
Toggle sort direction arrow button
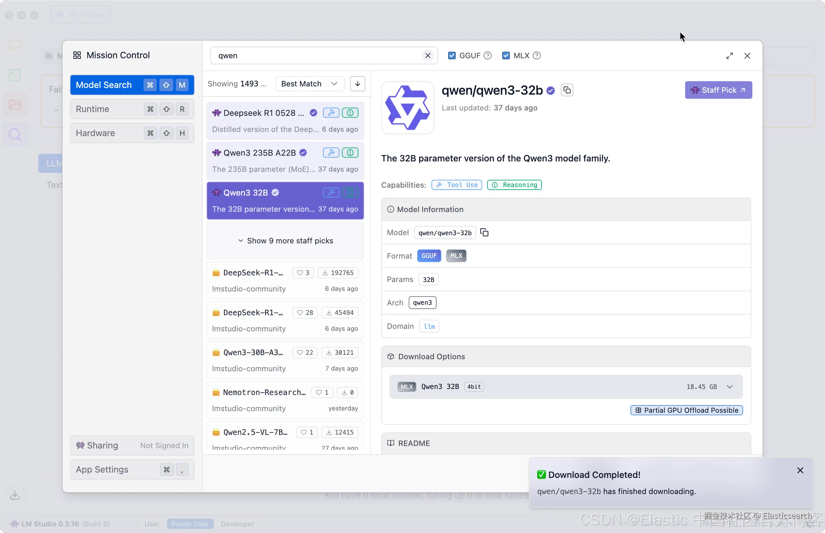coord(357,84)
